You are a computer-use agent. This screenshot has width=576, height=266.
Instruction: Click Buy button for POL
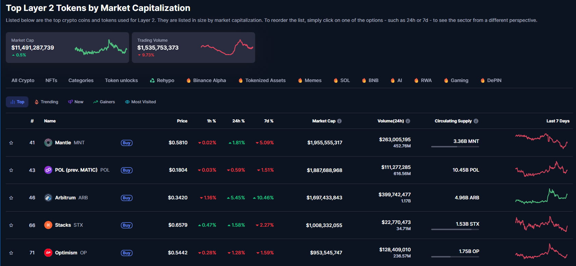127,170
